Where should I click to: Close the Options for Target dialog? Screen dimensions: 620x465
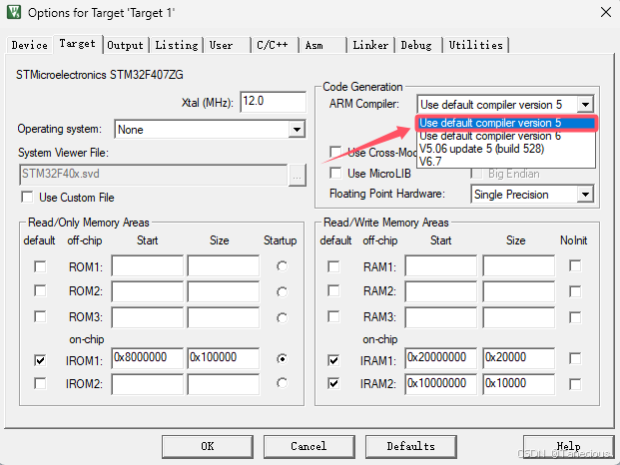tap(606, 12)
